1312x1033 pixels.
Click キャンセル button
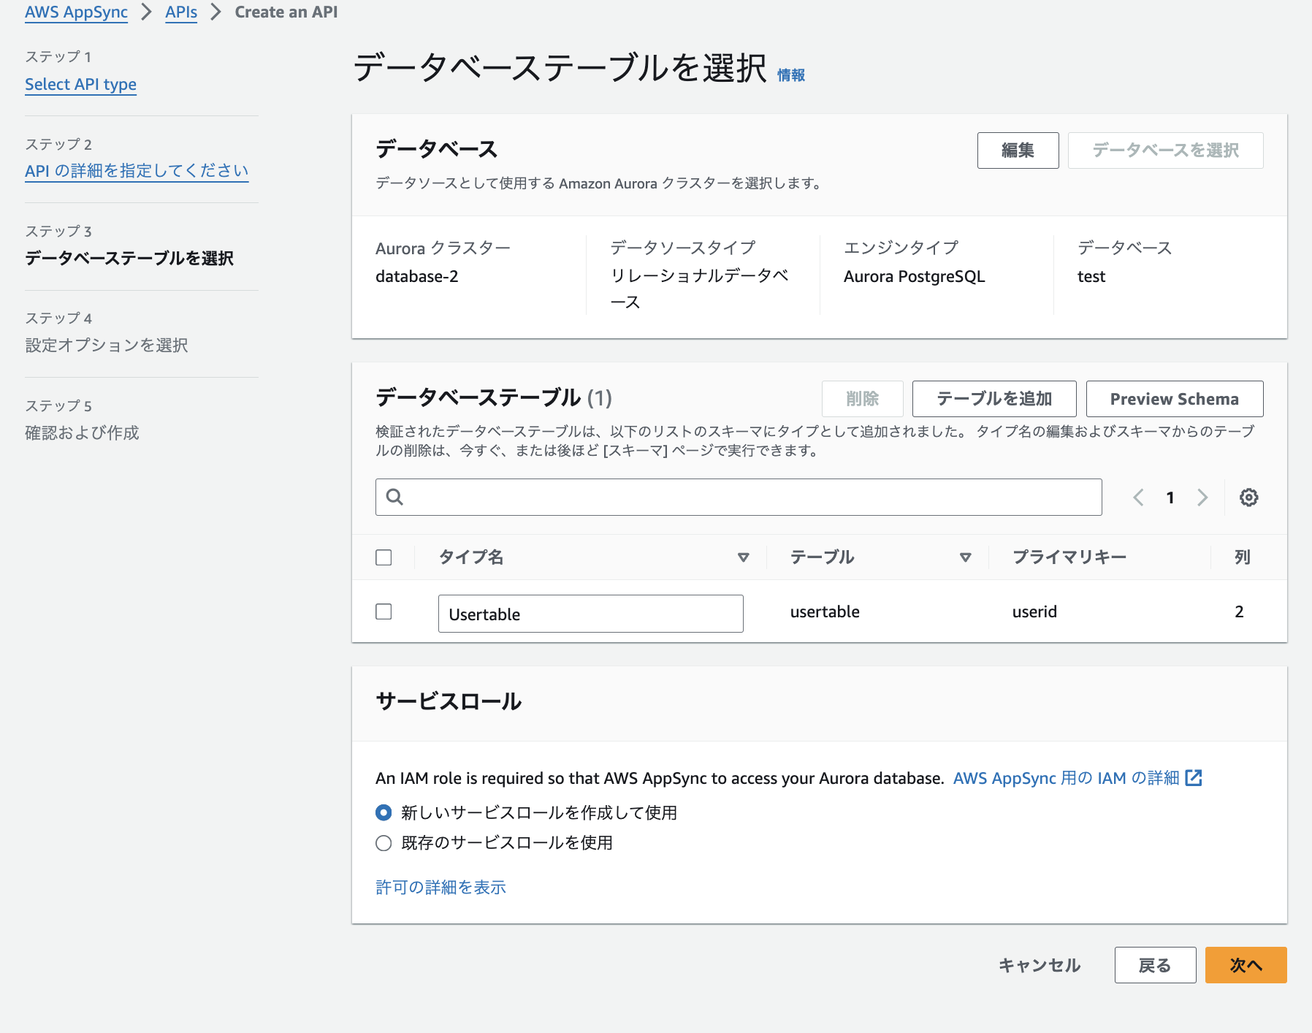1040,965
